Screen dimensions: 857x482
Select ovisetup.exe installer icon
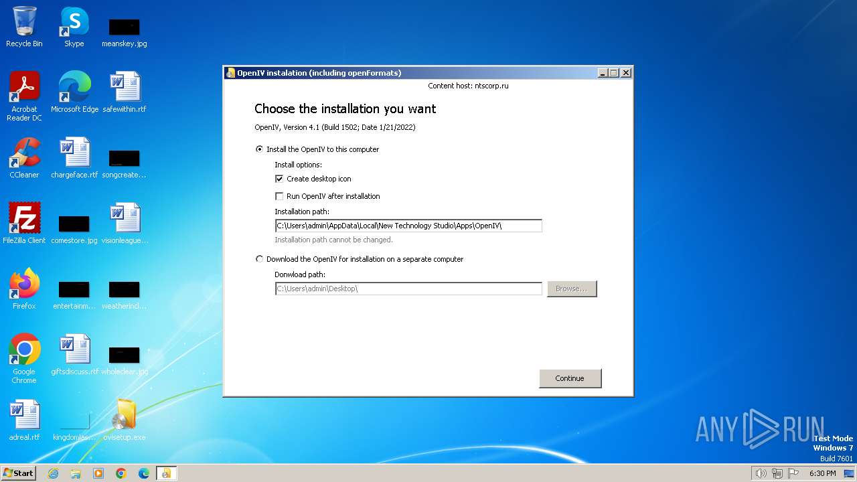(x=125, y=420)
